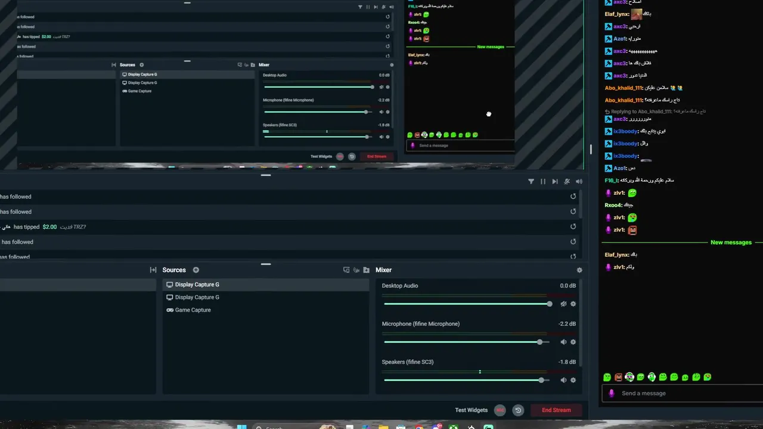763x429 pixels.
Task: Select the second Display Capture G source
Action: tap(266, 297)
